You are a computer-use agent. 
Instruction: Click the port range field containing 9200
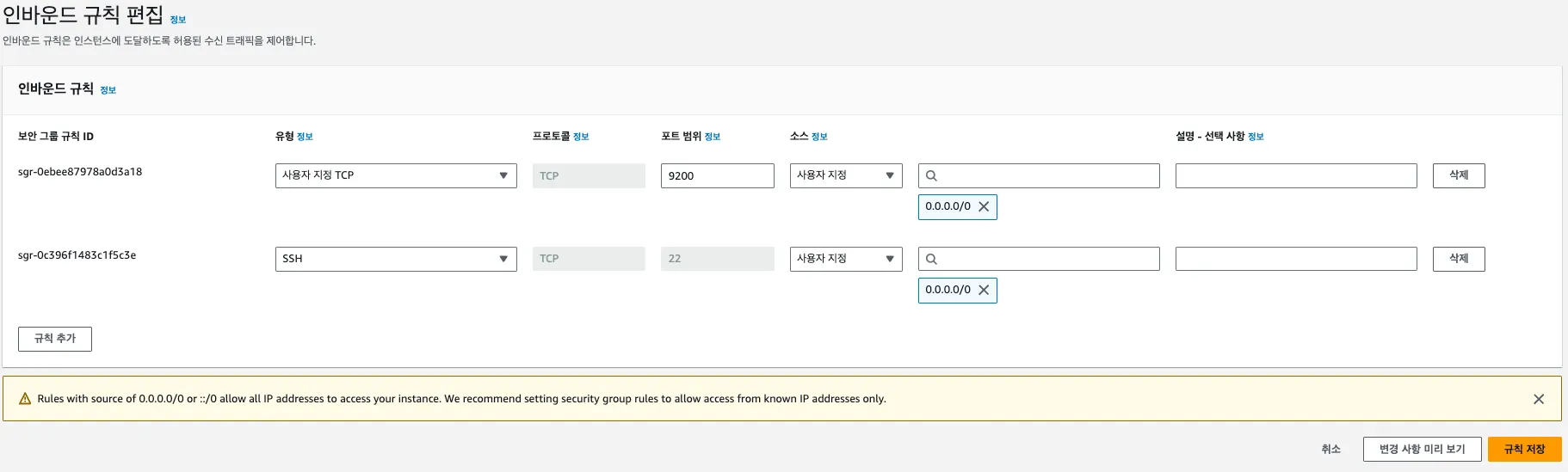click(717, 176)
